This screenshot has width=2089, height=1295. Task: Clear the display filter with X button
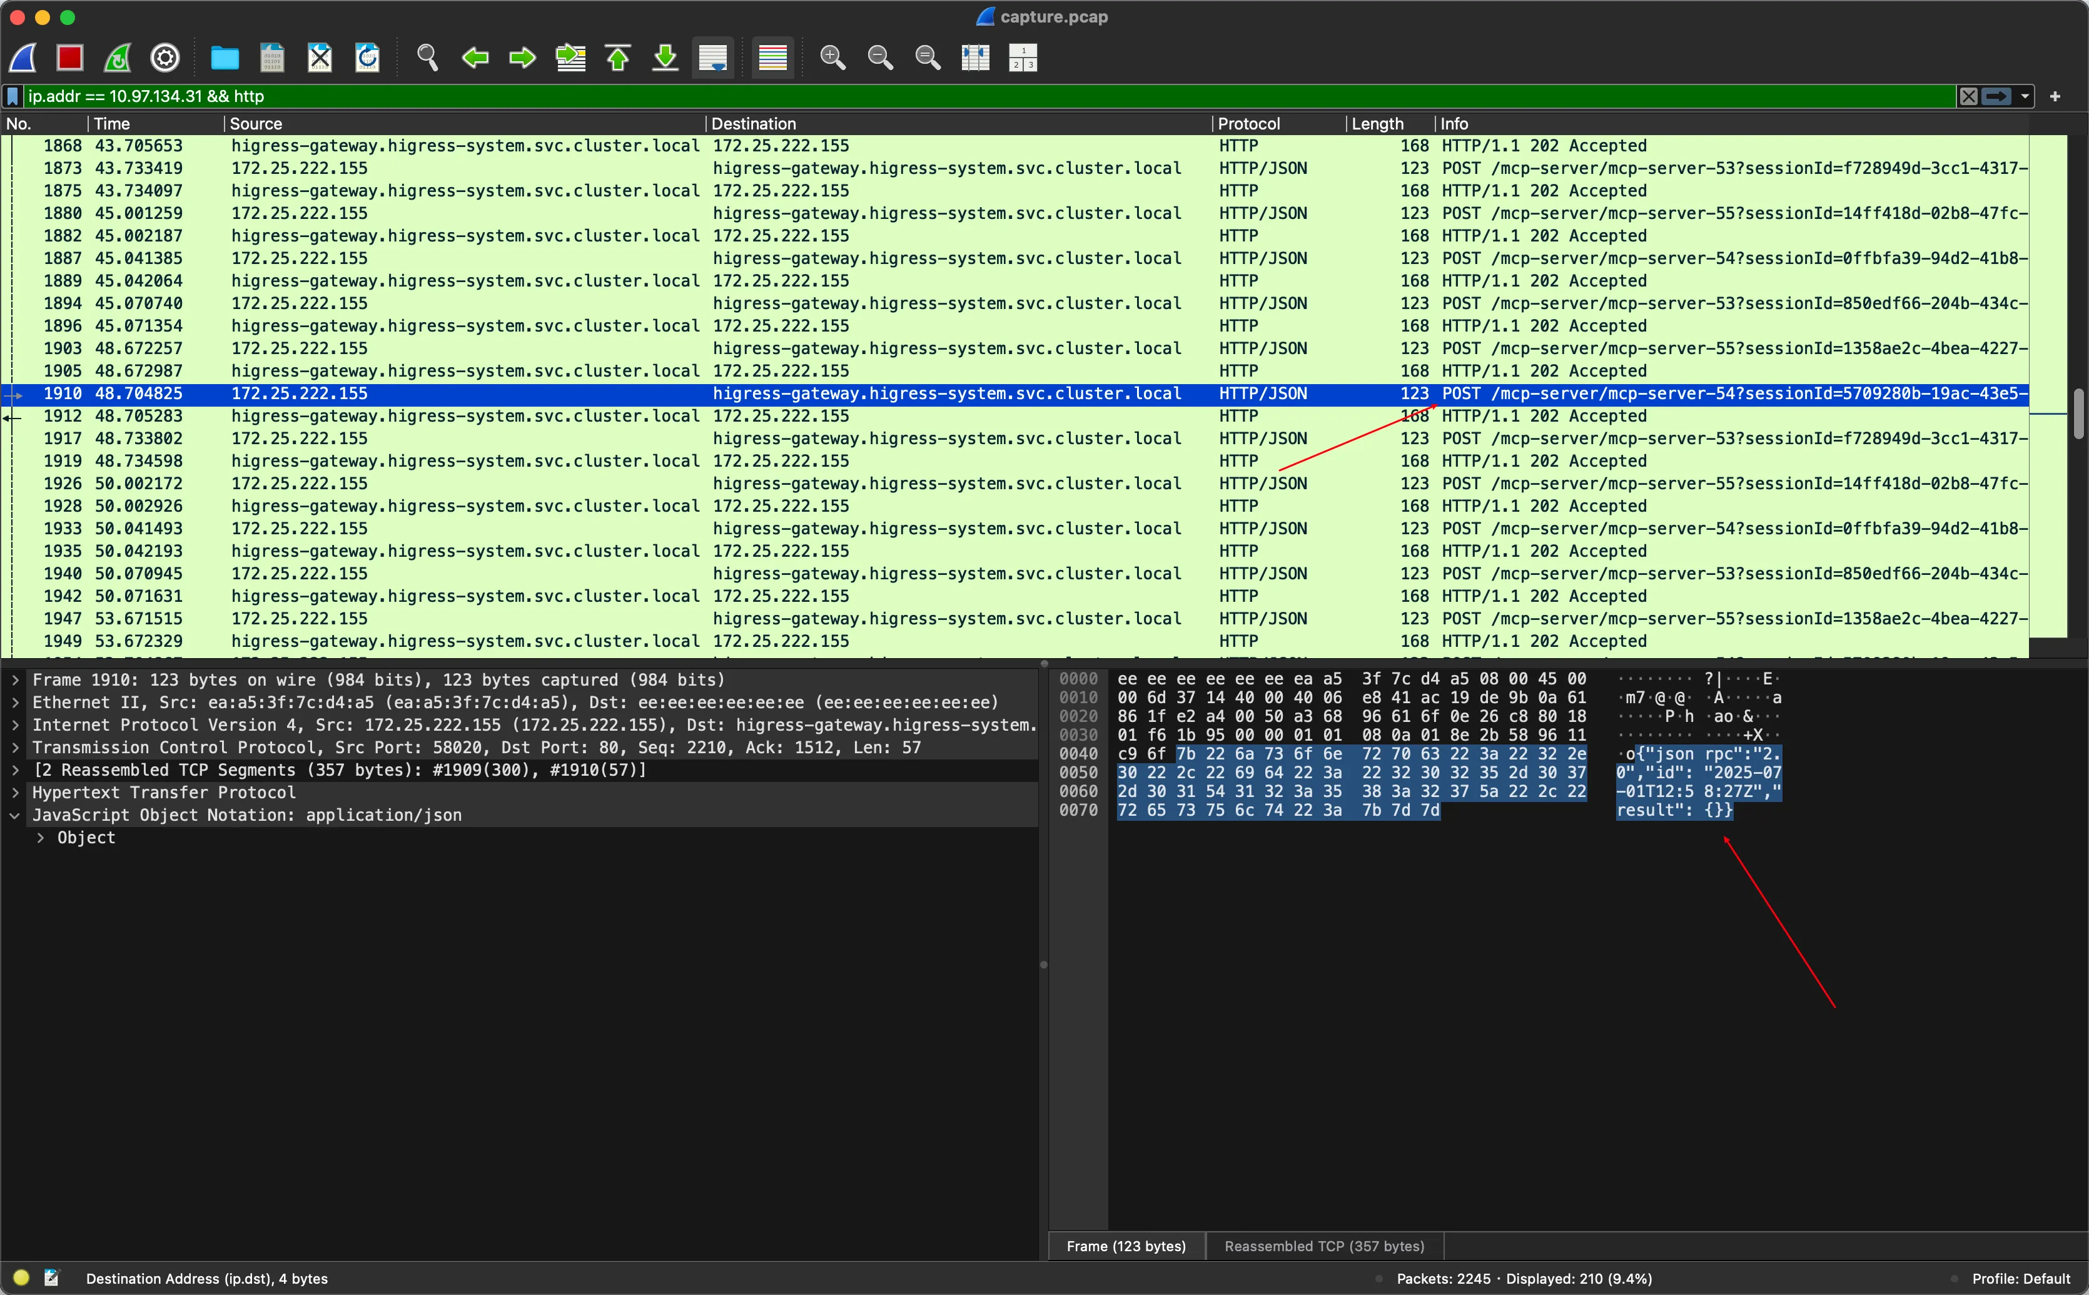click(x=1968, y=96)
